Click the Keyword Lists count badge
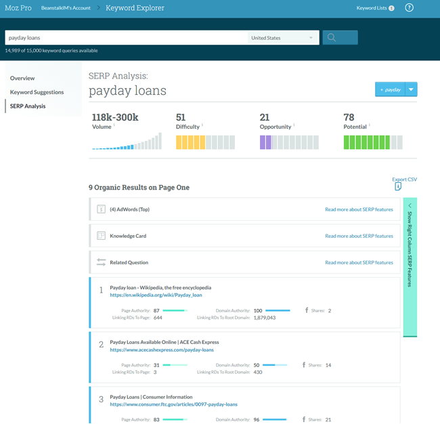The image size is (440, 424). click(391, 8)
